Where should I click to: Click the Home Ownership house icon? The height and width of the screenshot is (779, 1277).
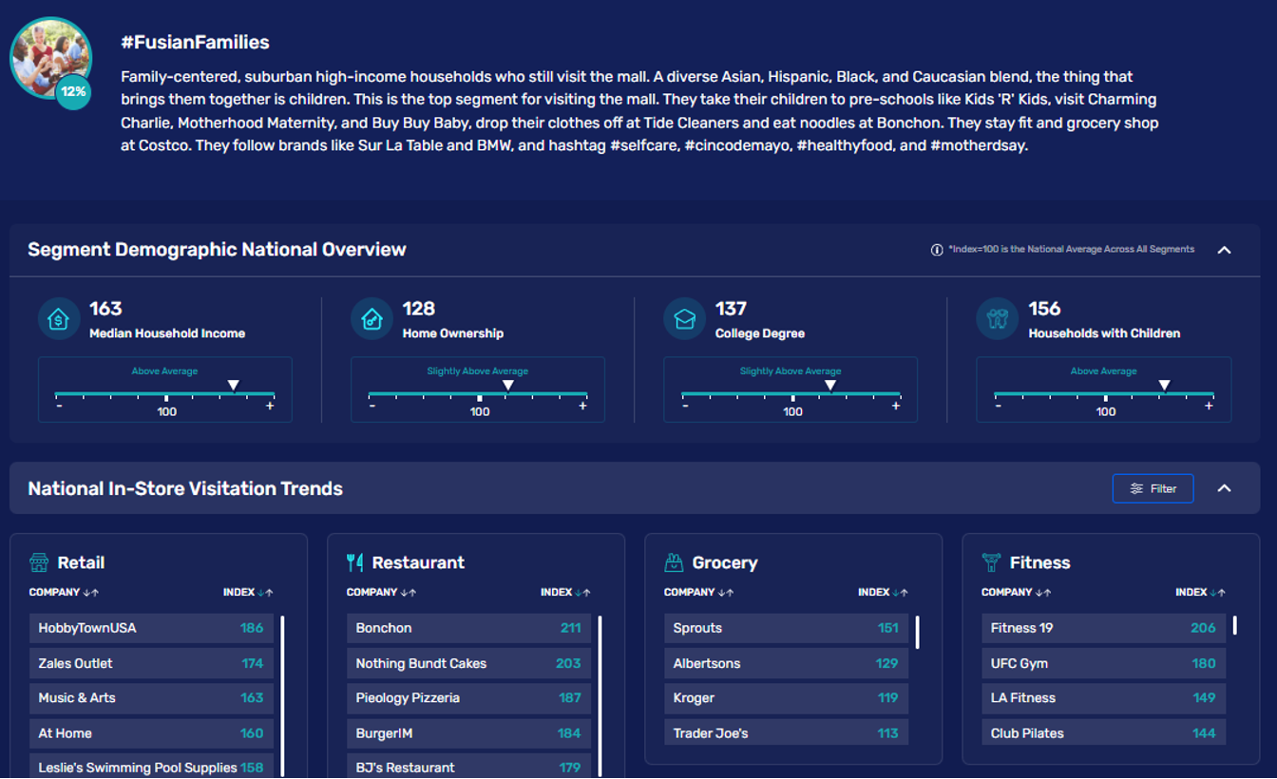point(372,319)
